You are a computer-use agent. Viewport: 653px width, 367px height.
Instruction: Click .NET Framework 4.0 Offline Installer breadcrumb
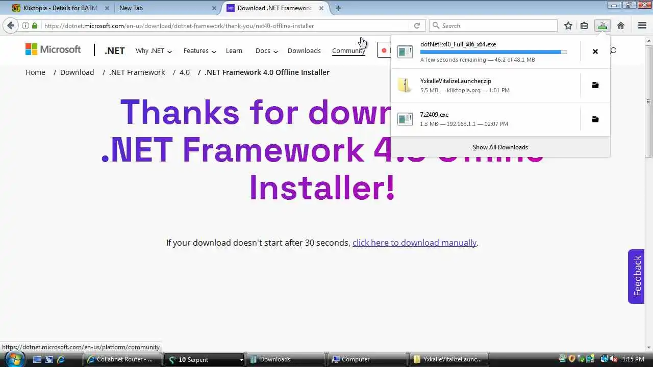pyautogui.click(x=267, y=72)
